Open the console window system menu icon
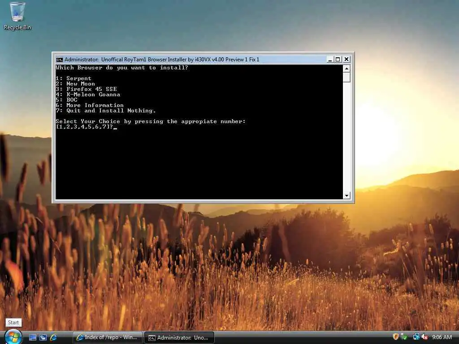Screen dimensions: 459x344 point(60,60)
